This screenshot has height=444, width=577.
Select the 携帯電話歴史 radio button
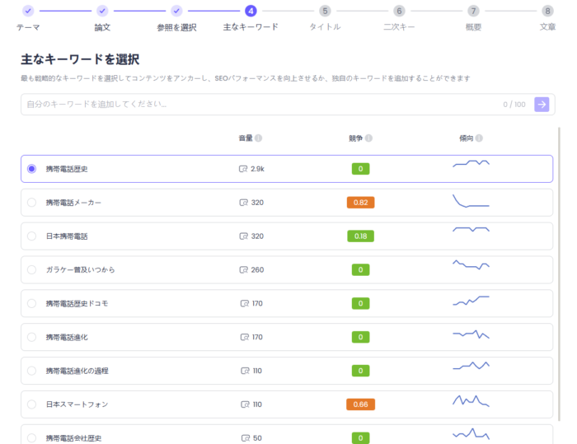(31, 169)
